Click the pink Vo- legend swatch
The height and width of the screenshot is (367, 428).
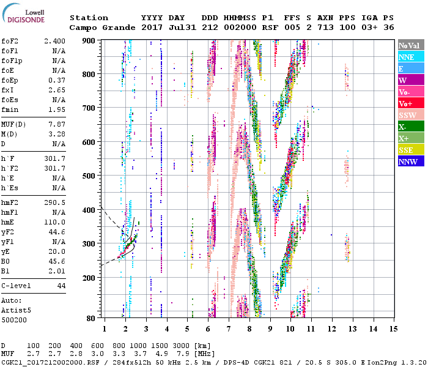[x=410, y=92]
